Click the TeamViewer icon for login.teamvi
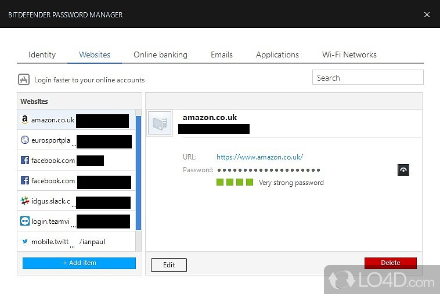 25,221
